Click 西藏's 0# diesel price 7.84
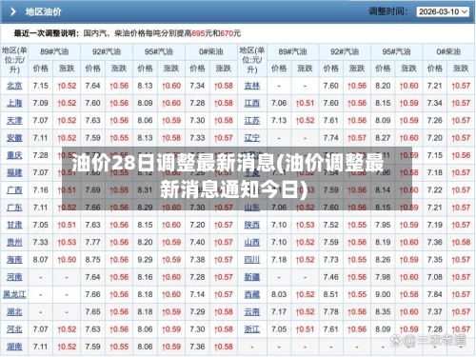 pyautogui.click(x=435, y=294)
